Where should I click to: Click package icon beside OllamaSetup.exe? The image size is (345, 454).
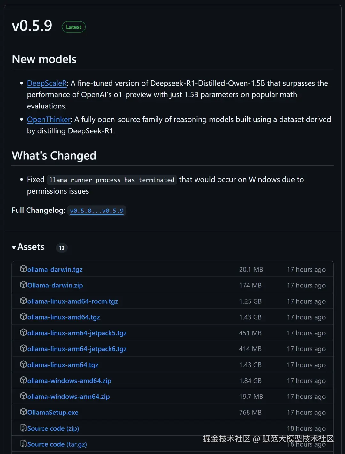click(23, 412)
